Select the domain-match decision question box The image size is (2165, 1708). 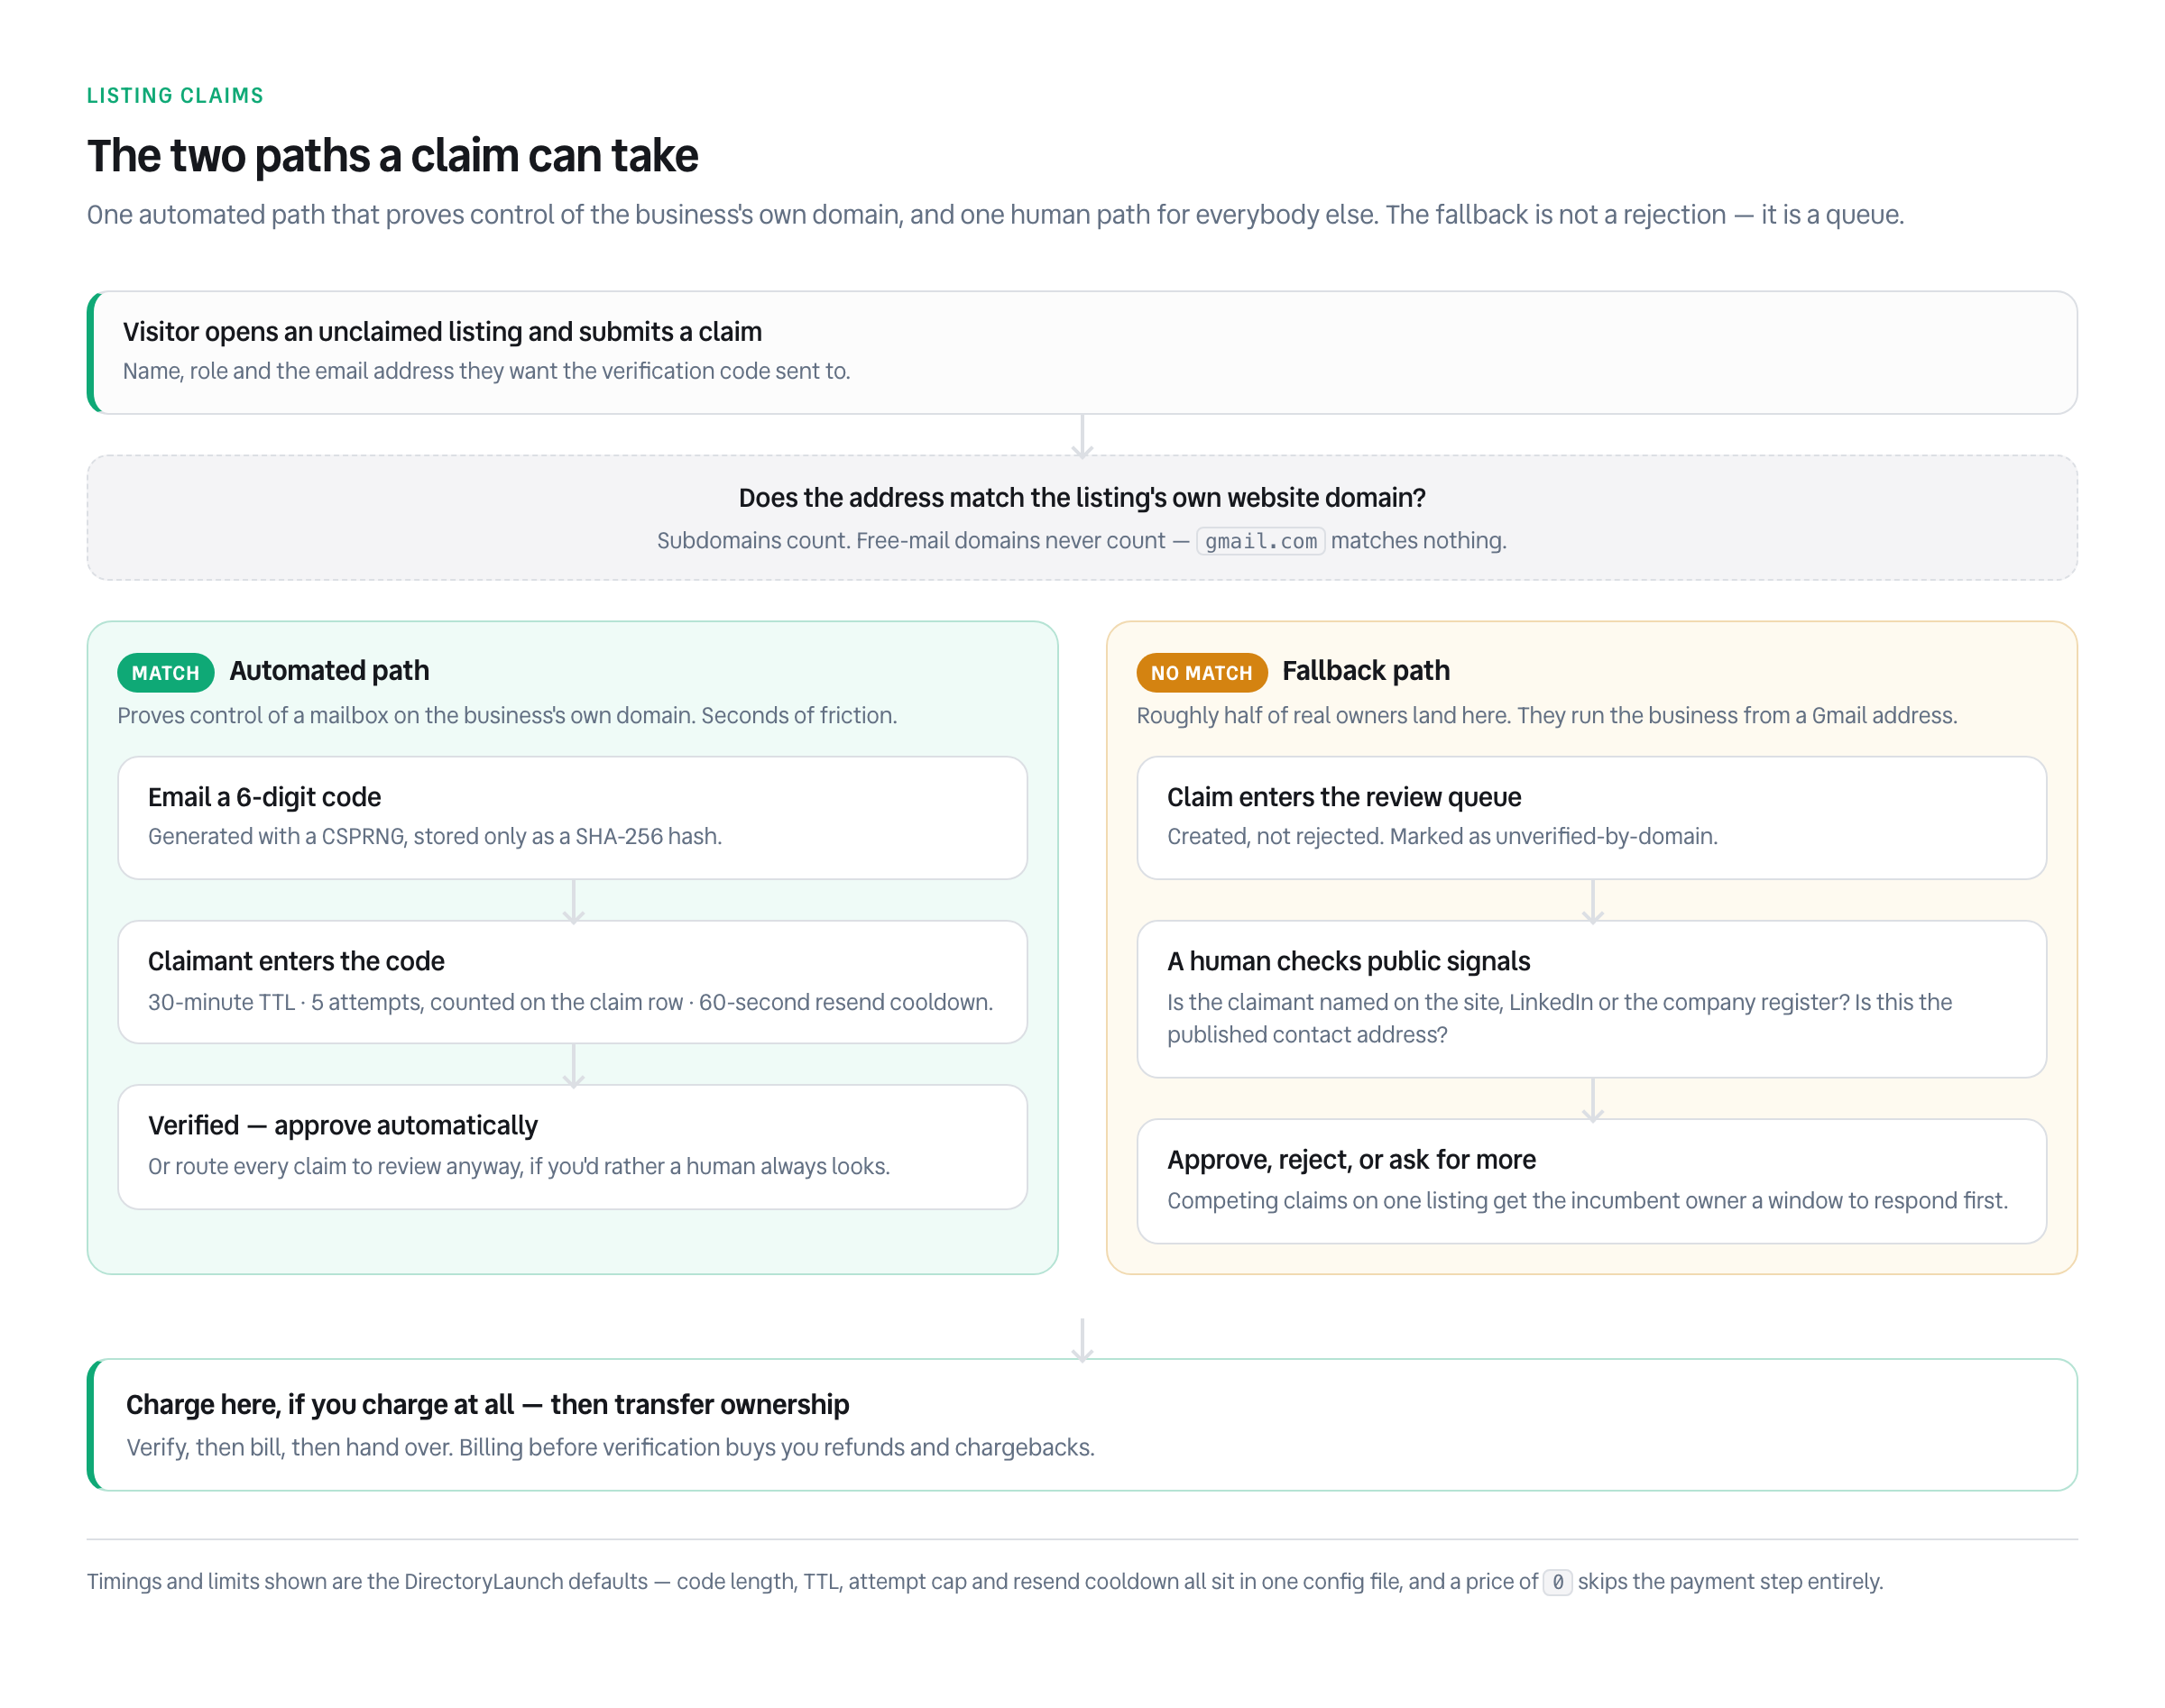coord(1082,518)
